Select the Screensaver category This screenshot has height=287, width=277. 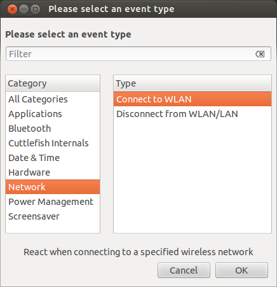coord(53,216)
